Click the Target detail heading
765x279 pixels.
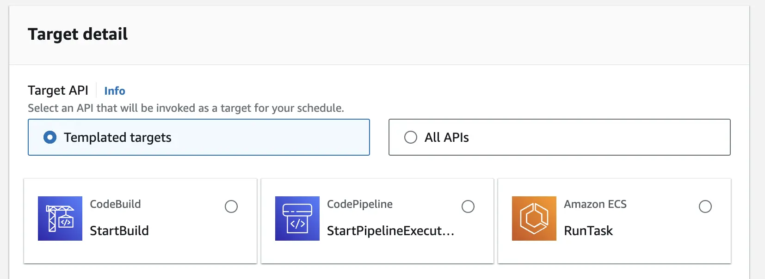point(78,34)
